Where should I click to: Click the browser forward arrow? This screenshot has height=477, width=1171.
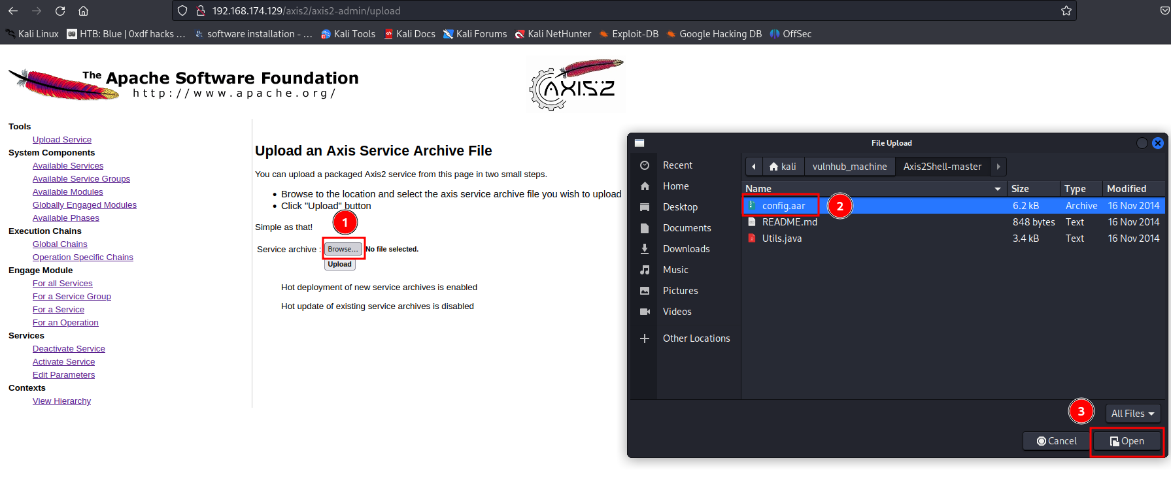37,11
